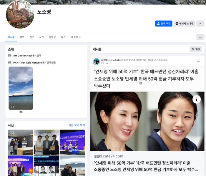This screenshot has height=176, width=206.
Task: Click the post's public audience icon
Action: click(107, 63)
